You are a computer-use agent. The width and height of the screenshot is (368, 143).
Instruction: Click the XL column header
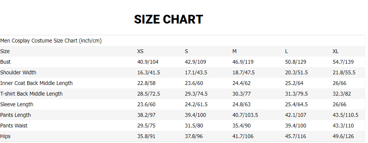click(x=336, y=51)
